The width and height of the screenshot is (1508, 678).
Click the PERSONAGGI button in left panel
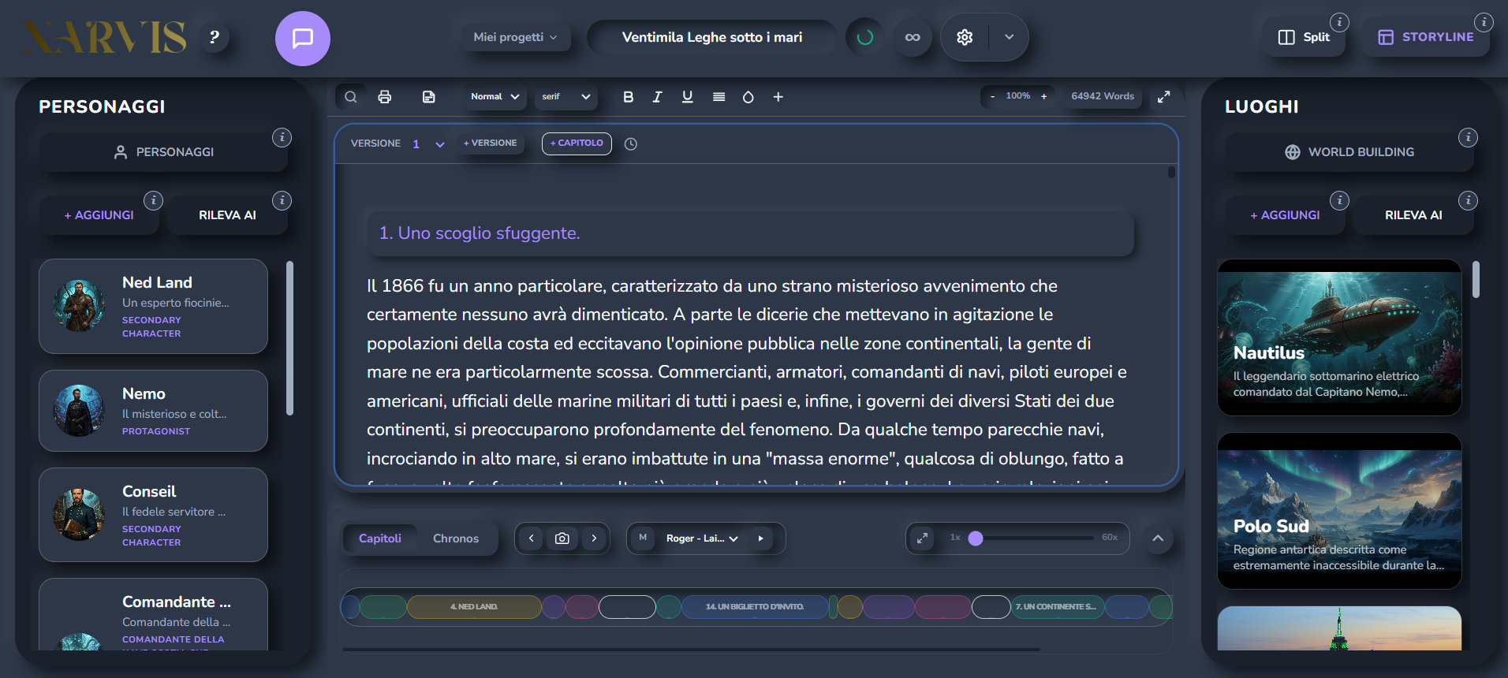click(163, 151)
